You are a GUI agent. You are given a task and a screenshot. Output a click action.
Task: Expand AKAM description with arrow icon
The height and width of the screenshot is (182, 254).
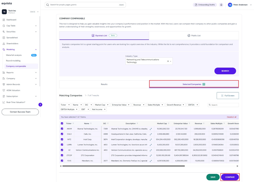[151, 129]
